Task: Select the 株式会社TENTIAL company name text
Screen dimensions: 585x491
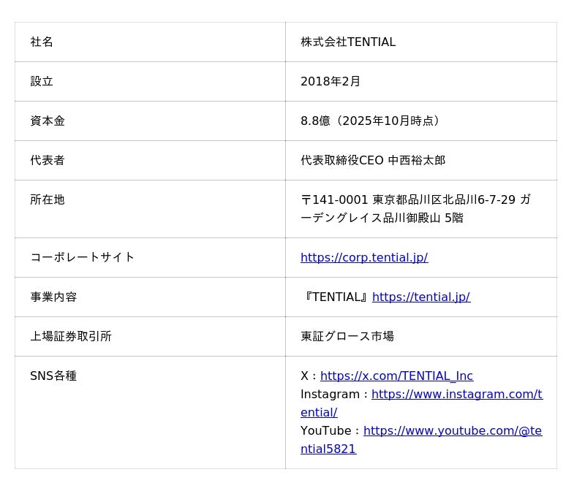Action: pyautogui.click(x=348, y=42)
